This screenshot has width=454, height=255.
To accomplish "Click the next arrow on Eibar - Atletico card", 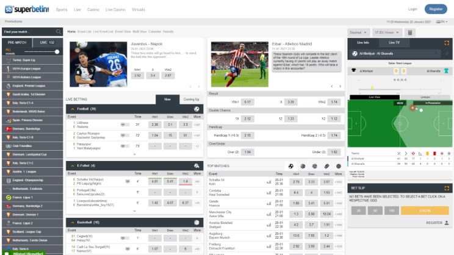I will pyautogui.click(x=340, y=87).
